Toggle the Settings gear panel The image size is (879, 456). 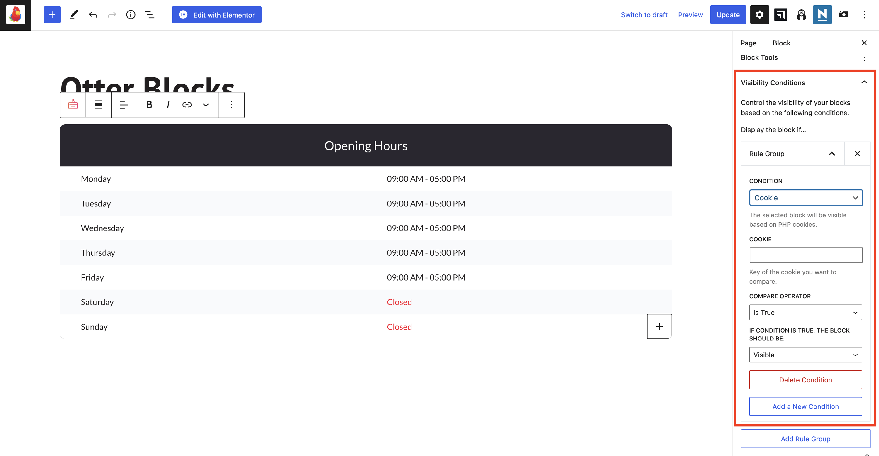coord(759,15)
